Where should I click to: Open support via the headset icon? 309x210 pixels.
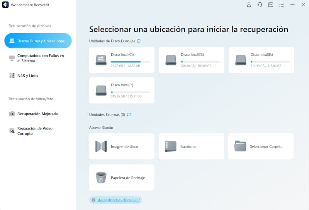click(260, 5)
